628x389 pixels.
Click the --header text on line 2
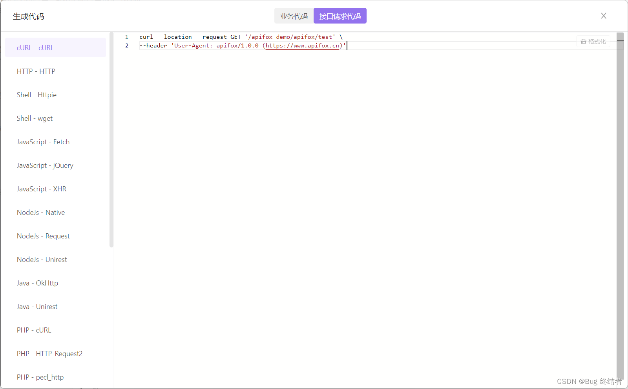[153, 45]
